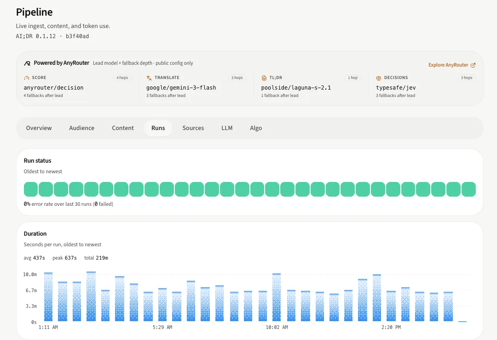
Task: Click the '3 hops' badge on Translate
Action: point(237,78)
